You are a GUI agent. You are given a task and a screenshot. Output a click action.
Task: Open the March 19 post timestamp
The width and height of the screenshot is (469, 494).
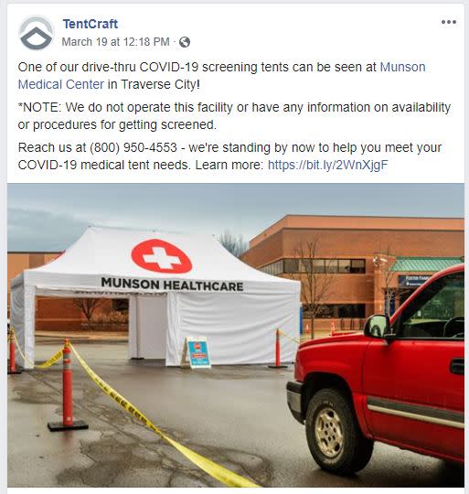click(115, 42)
